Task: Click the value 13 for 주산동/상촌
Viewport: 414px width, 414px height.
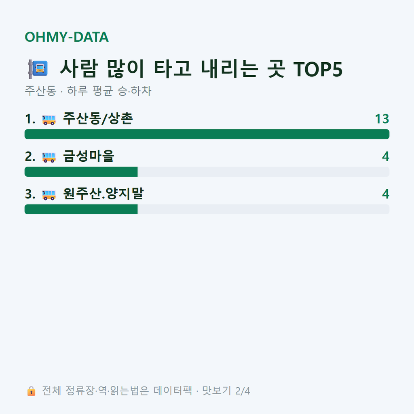Action: [382, 119]
